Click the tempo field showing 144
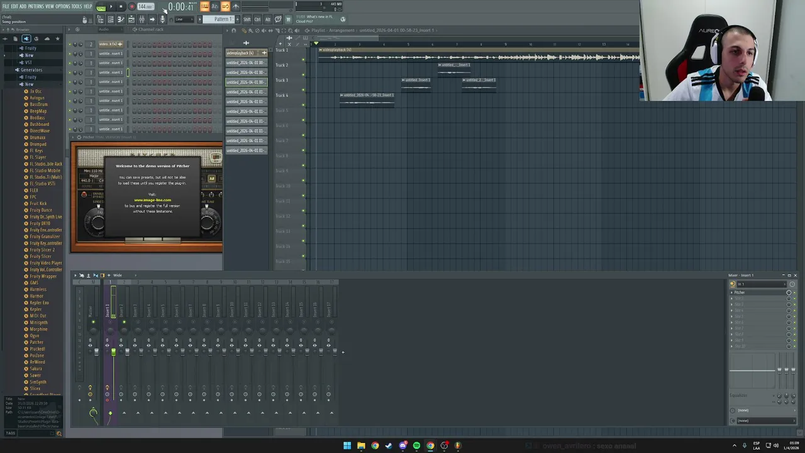The width and height of the screenshot is (805, 453). 145,7
